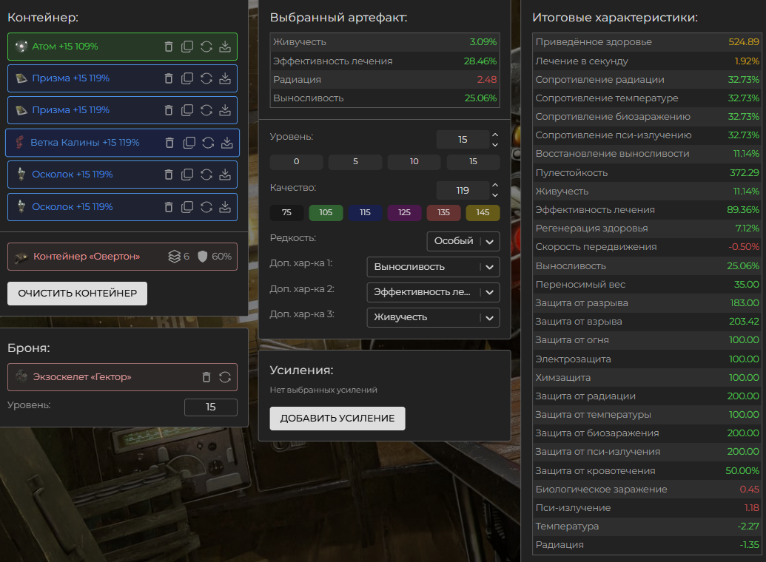Increase Качество with the up arrow
766x562 pixels.
click(495, 186)
